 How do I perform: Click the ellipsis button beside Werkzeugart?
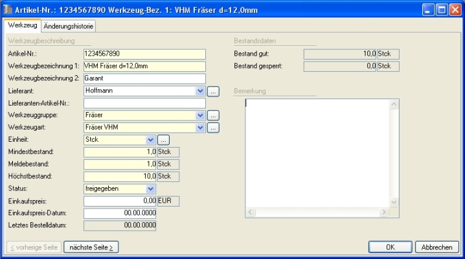pos(214,128)
